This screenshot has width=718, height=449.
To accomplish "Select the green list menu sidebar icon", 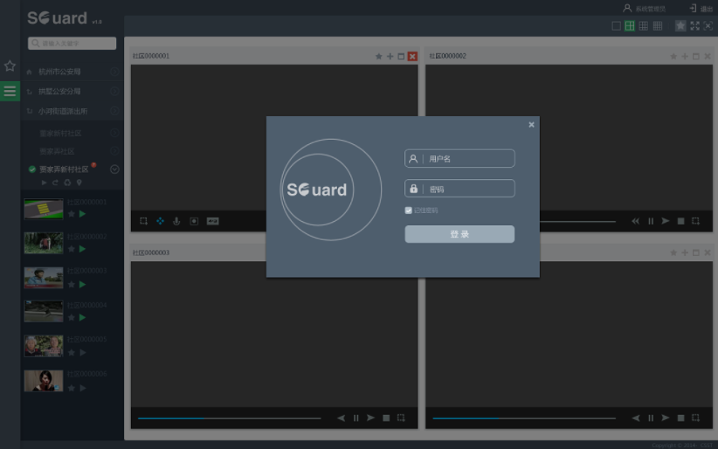I will pos(10,91).
